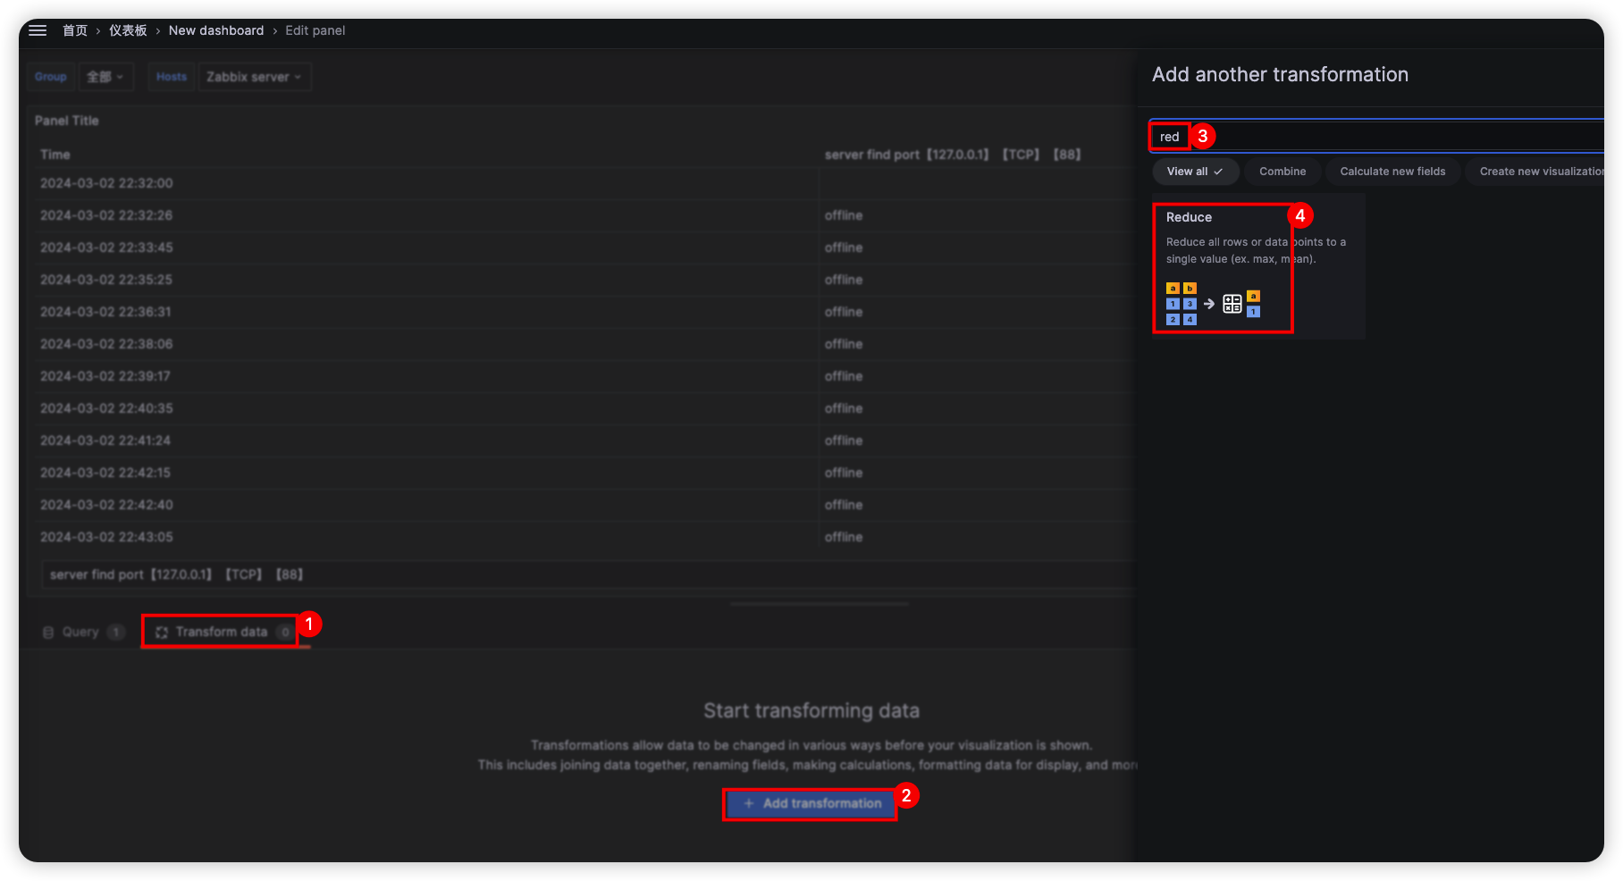Select the Calculate new fields filter
This screenshot has height=881, width=1623.
pyautogui.click(x=1392, y=172)
